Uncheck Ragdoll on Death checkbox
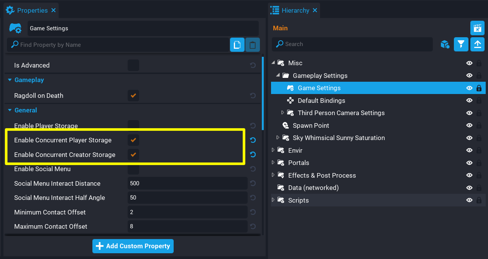The image size is (488, 259). pos(133,96)
